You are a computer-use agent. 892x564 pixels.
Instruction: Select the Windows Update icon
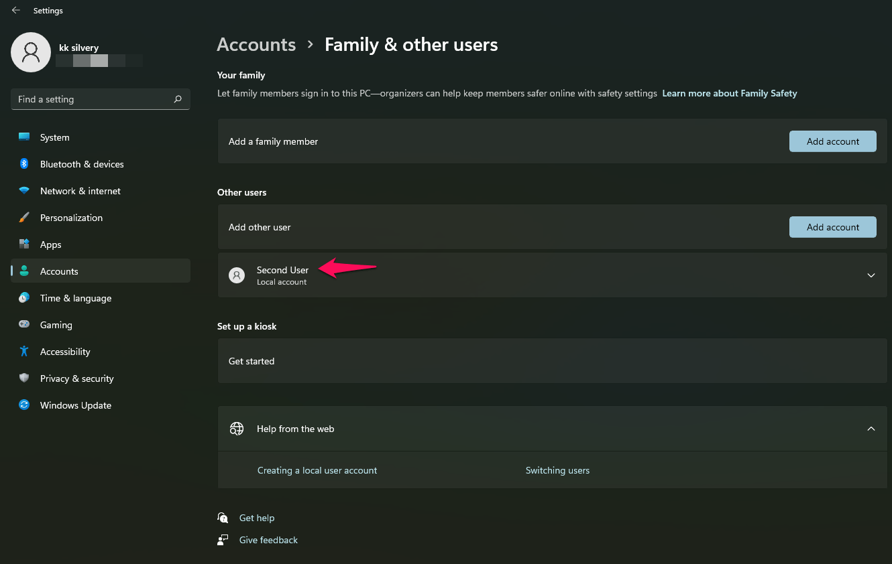[x=24, y=405]
